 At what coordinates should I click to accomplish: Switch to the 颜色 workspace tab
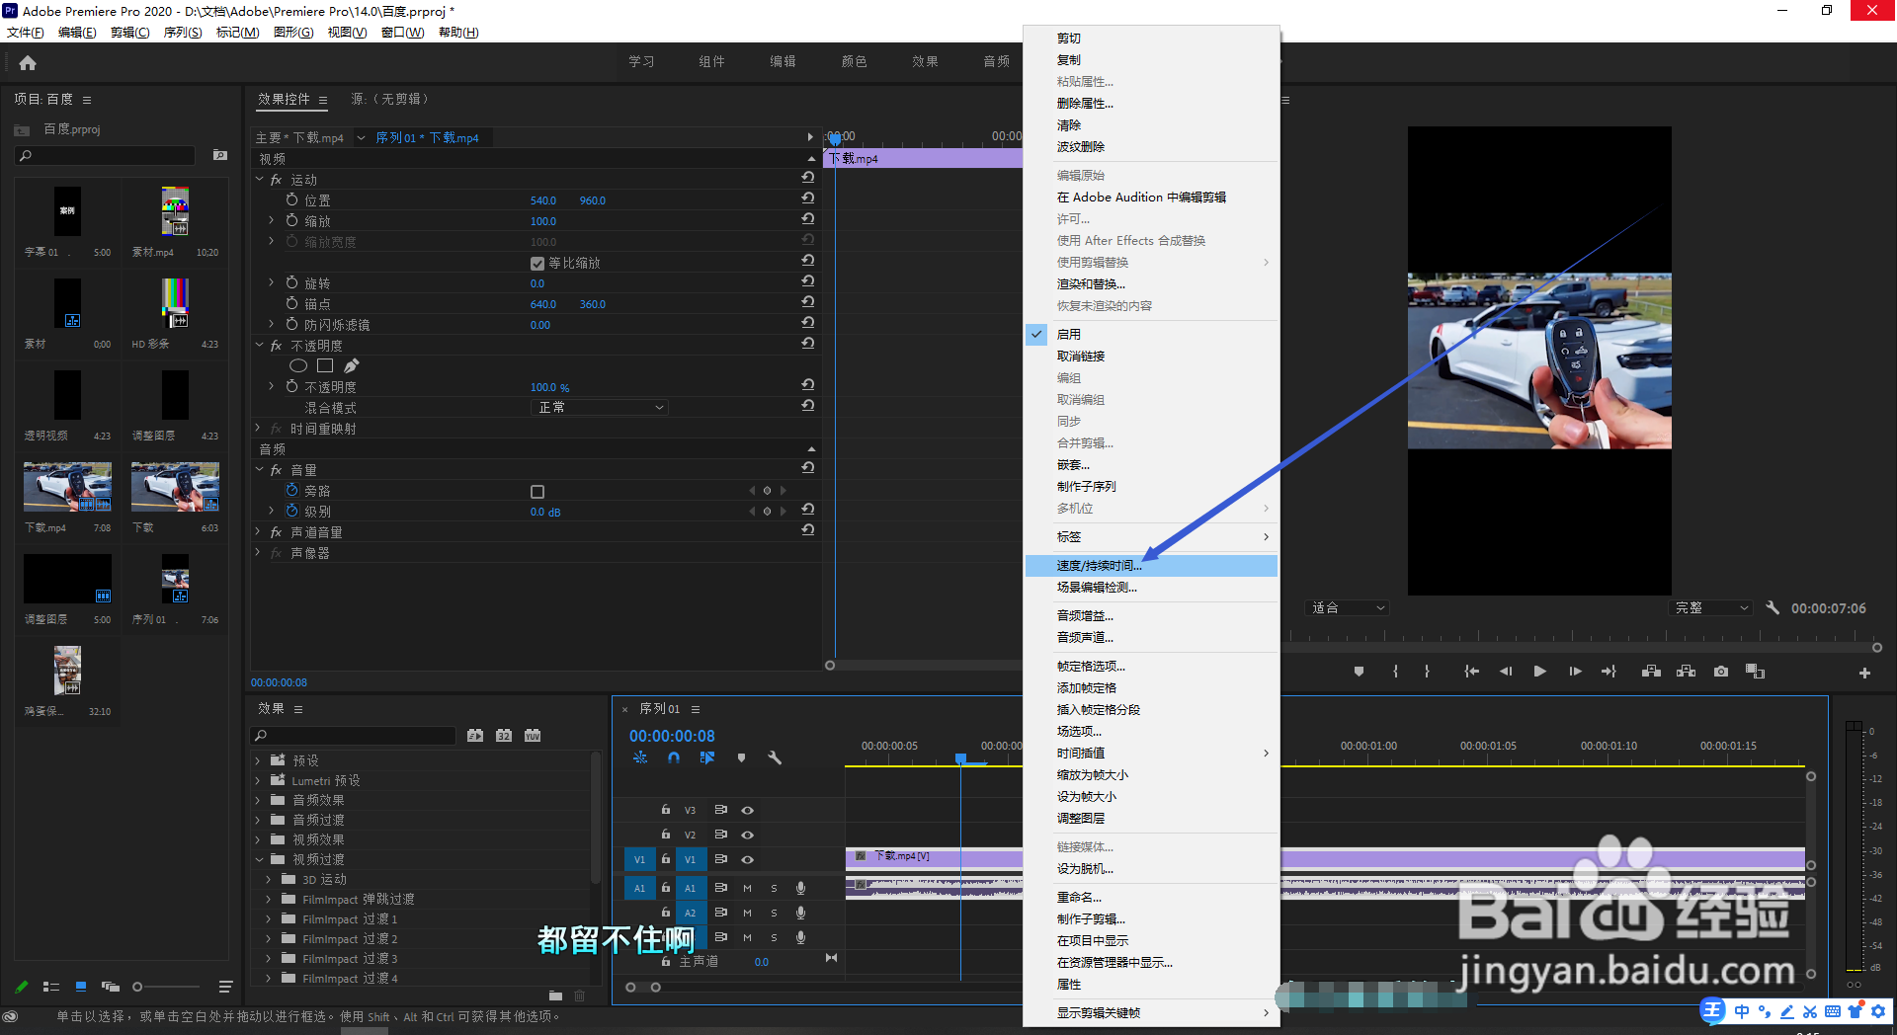854,61
